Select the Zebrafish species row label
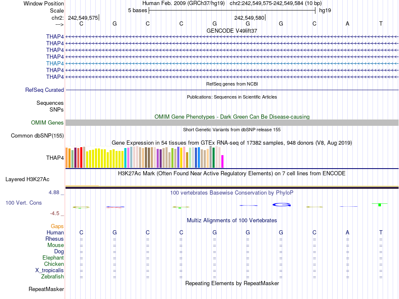 52,276
